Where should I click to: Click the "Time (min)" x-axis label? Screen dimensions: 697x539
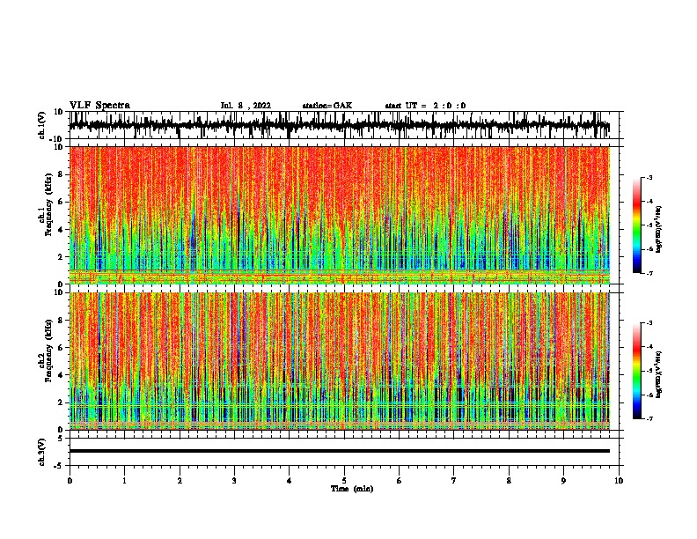point(352,489)
